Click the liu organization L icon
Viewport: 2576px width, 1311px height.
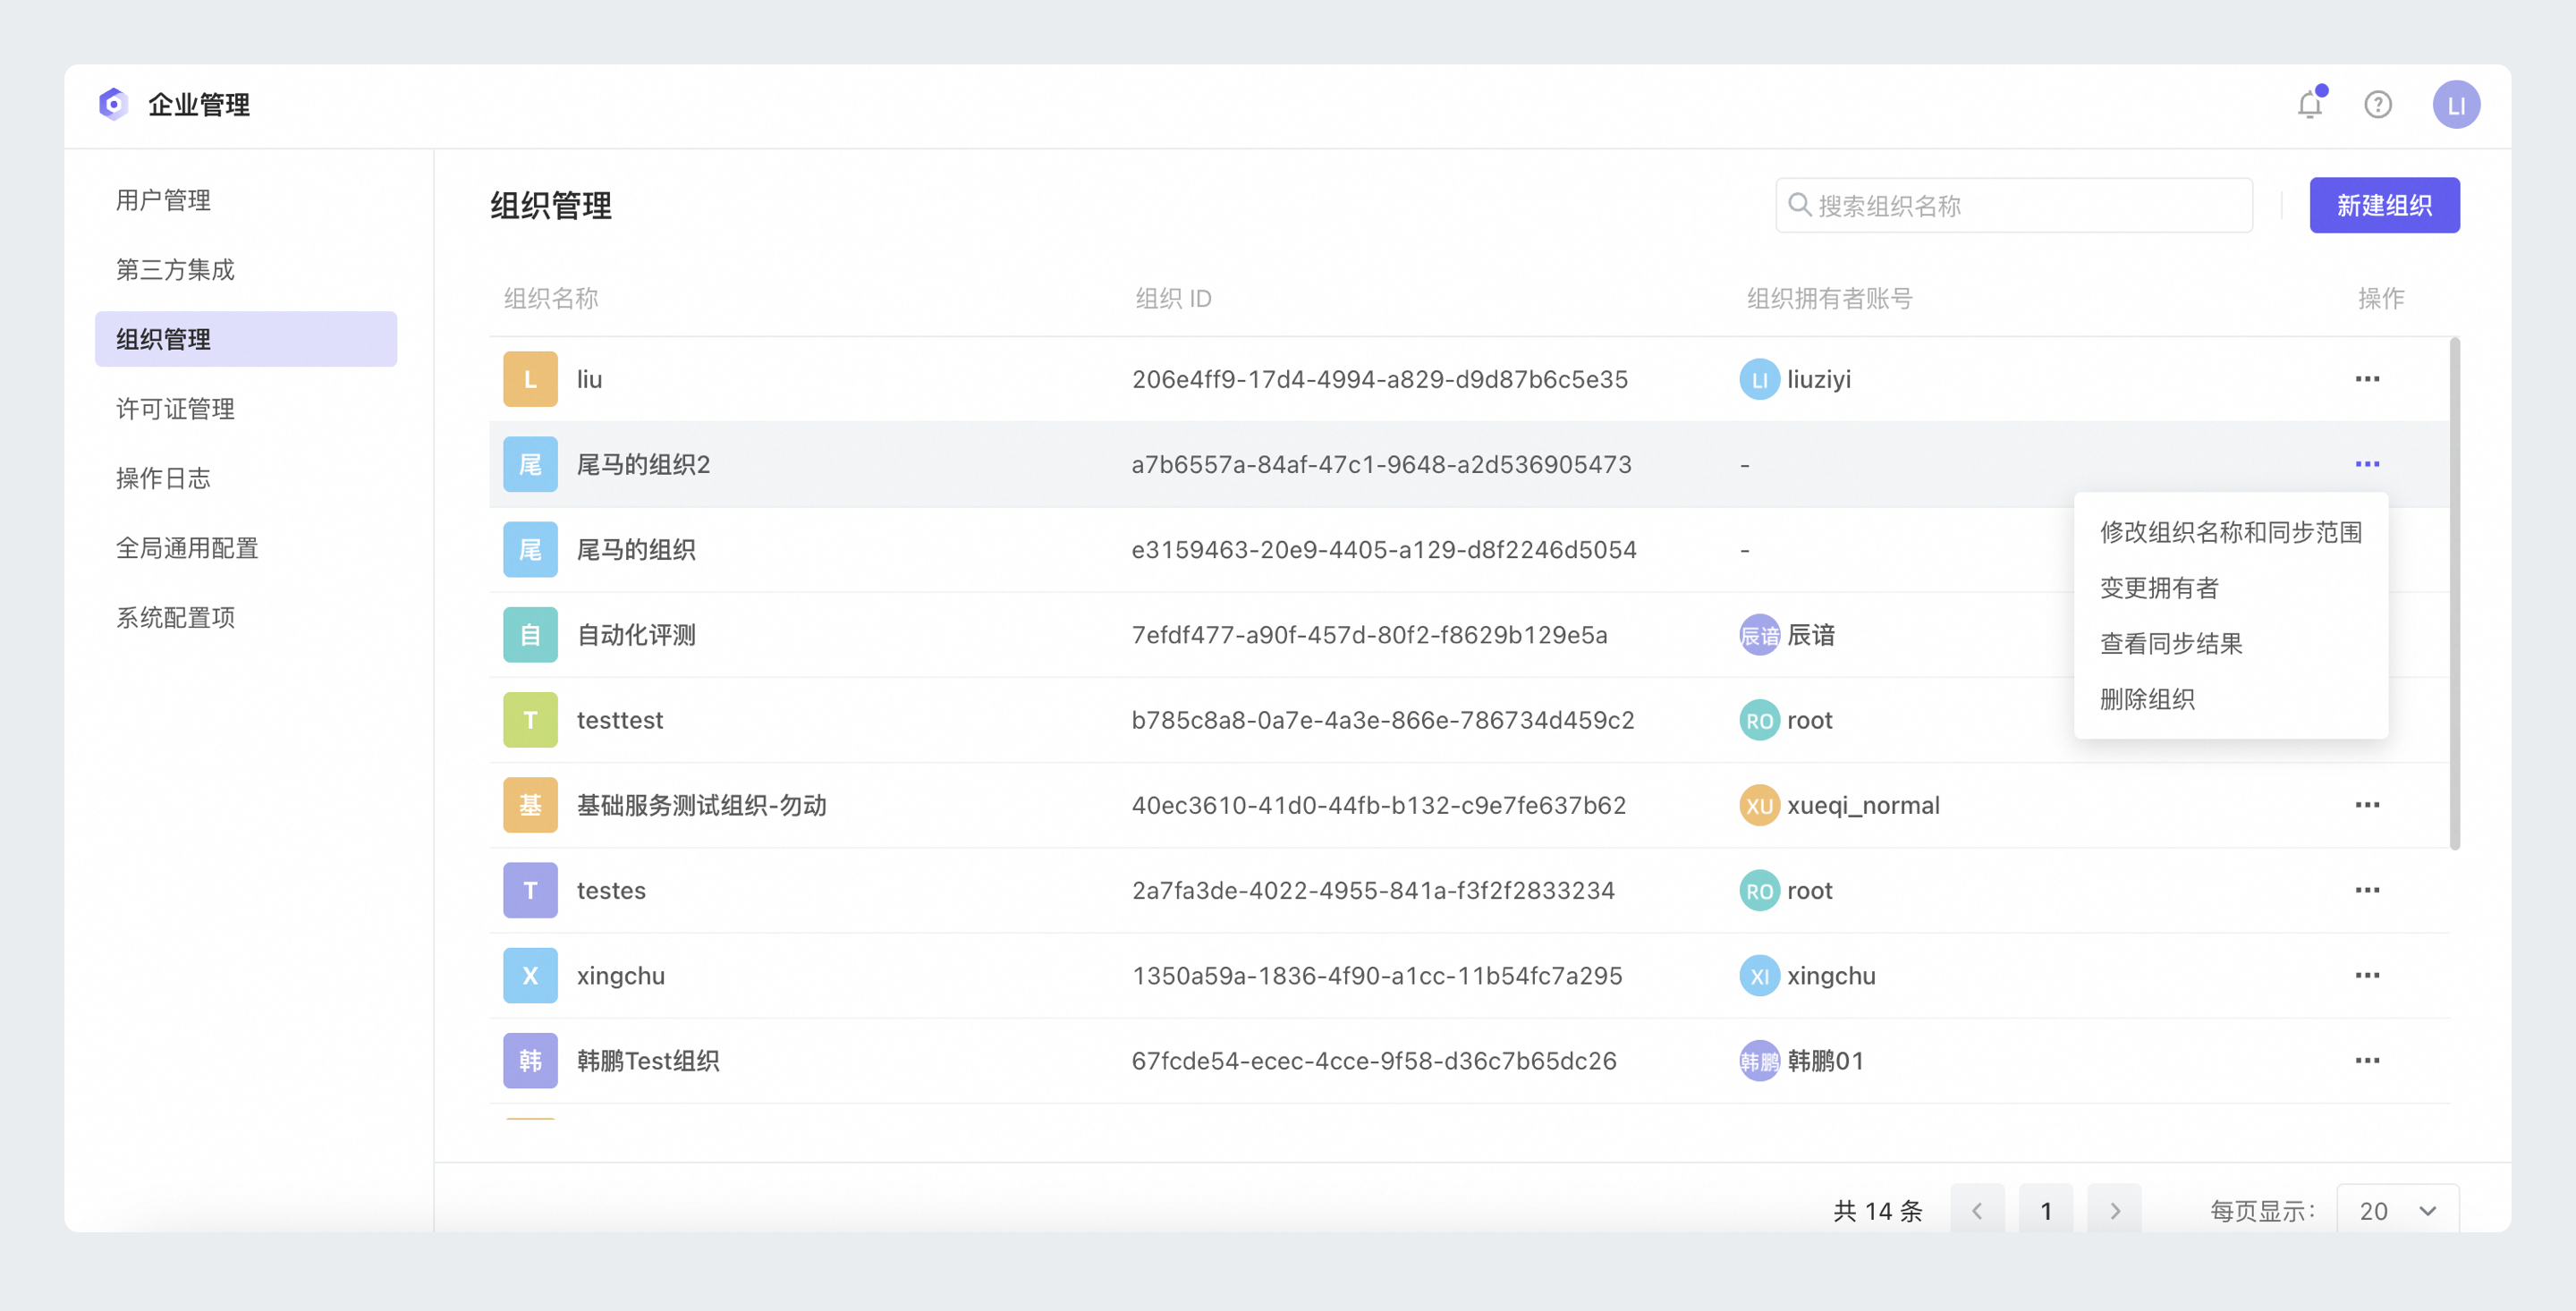[530, 379]
